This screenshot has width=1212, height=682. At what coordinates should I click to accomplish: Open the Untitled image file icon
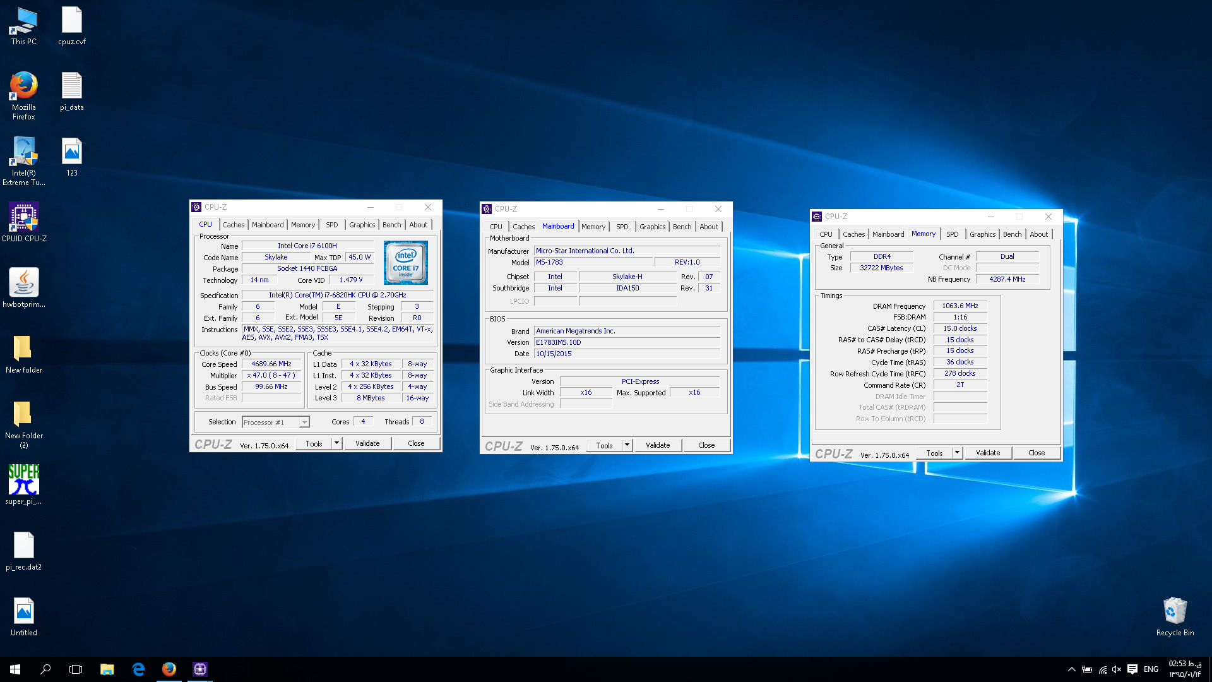23,617
